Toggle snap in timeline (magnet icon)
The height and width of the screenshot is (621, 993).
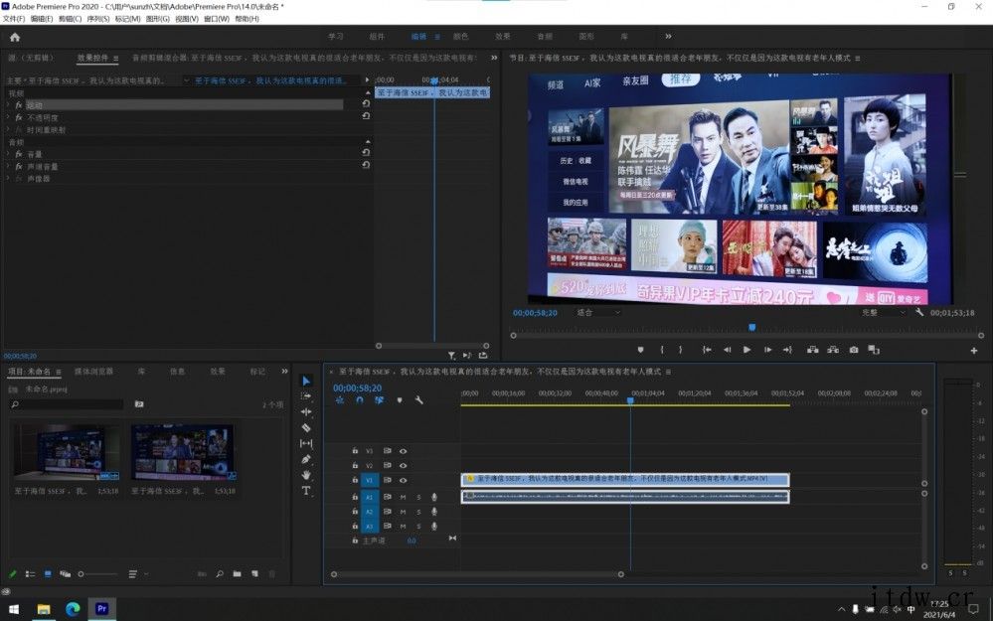pos(359,400)
